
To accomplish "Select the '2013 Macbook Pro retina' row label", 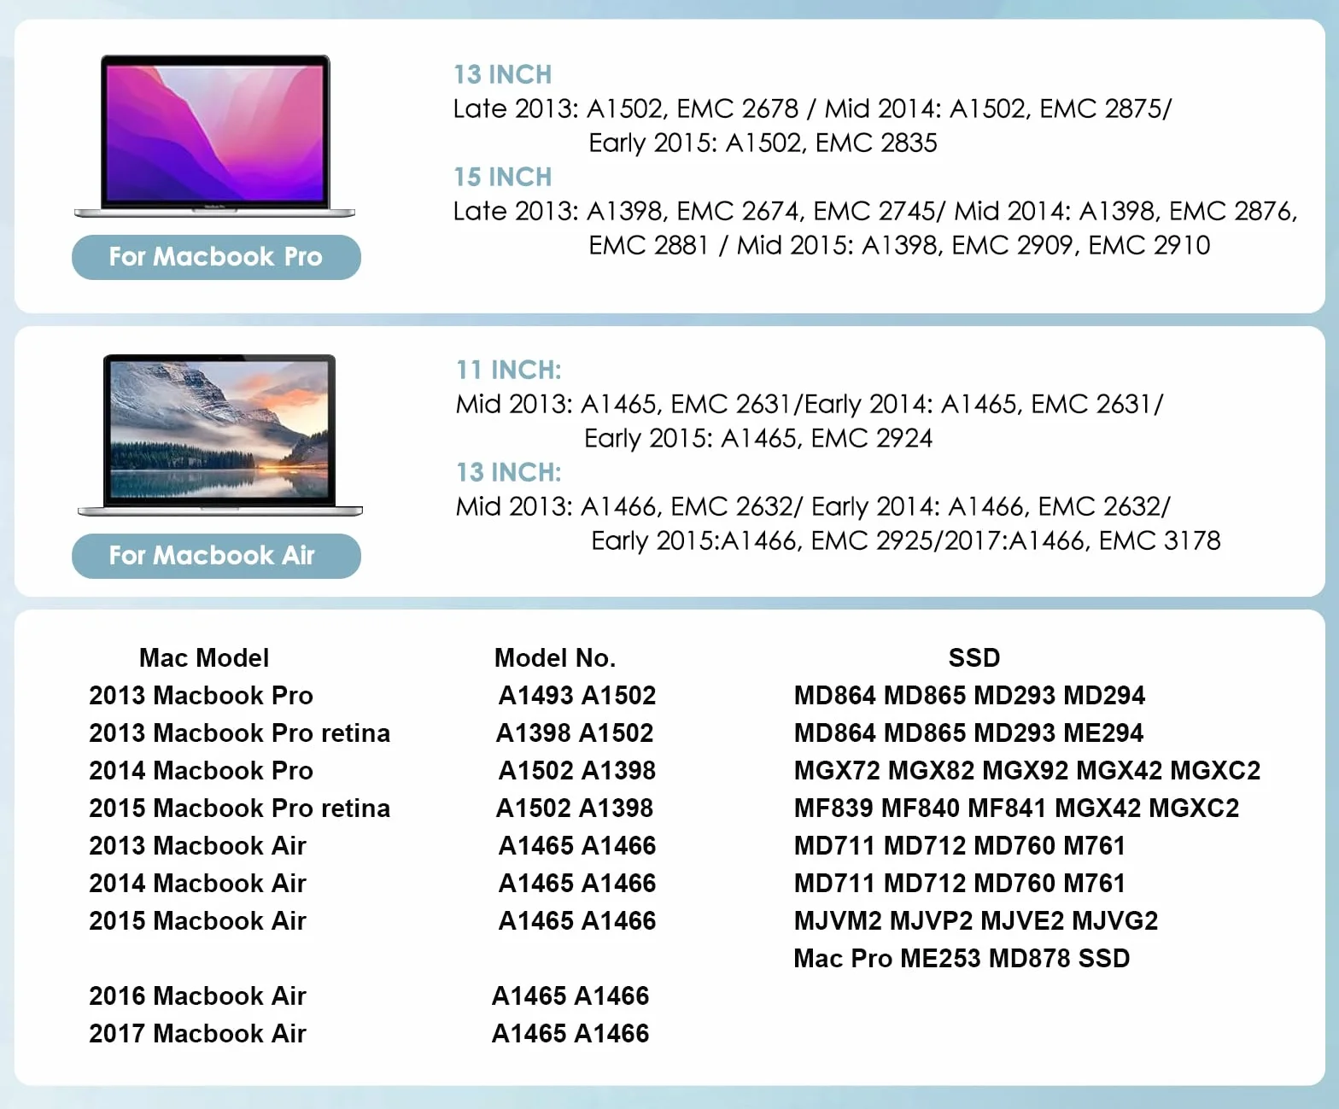I will click(240, 733).
